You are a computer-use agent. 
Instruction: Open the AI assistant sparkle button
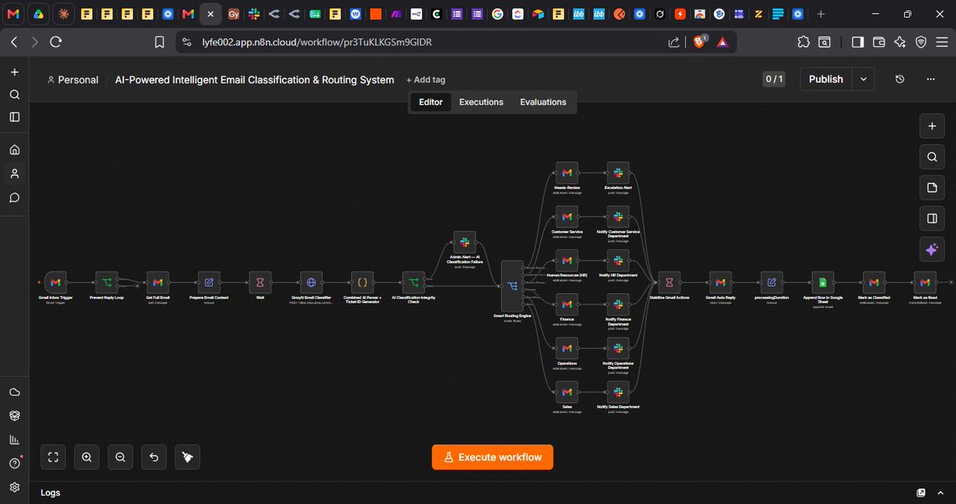click(x=931, y=249)
